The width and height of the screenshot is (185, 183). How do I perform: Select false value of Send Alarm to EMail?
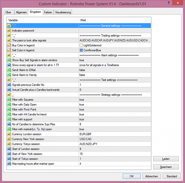tap(115, 70)
